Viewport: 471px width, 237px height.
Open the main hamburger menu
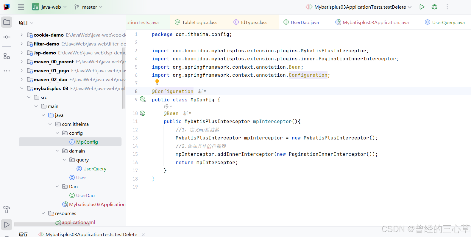point(21,7)
